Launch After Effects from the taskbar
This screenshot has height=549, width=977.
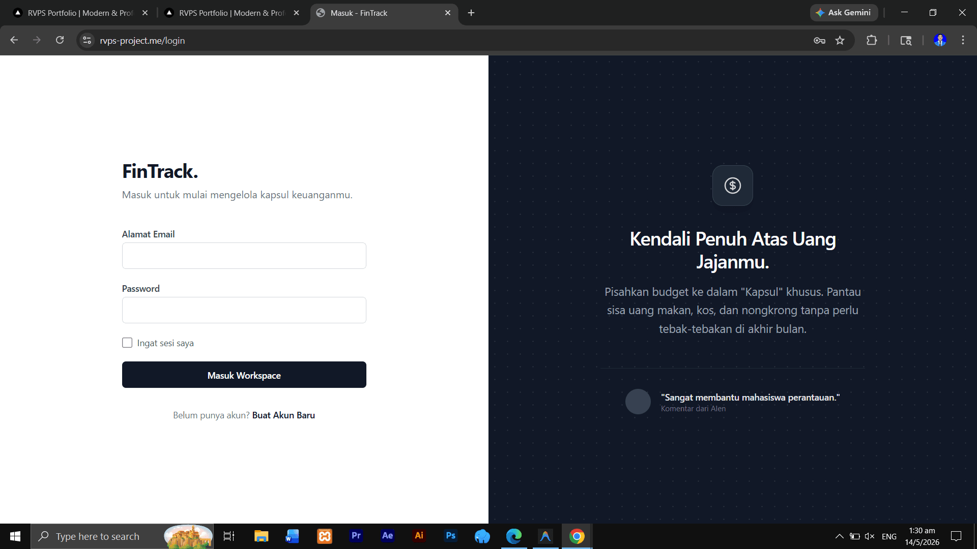(387, 536)
